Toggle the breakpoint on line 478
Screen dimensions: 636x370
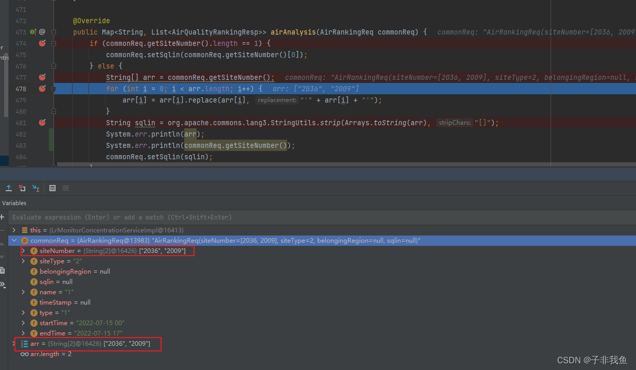coord(42,89)
